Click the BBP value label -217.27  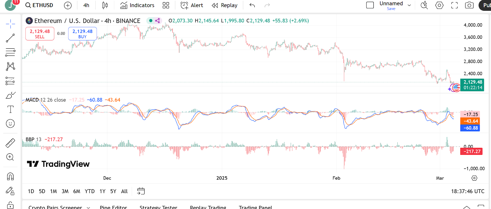point(472,151)
